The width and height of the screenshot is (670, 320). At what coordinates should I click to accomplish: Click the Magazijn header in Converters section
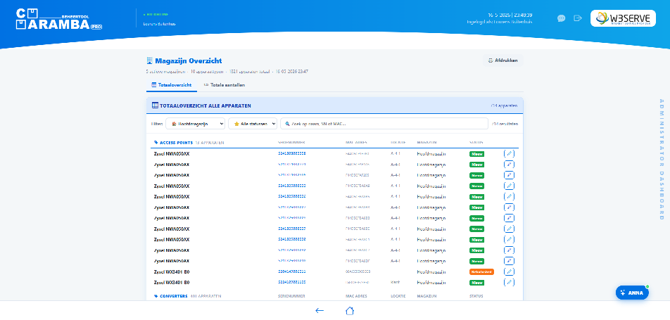[426, 295]
